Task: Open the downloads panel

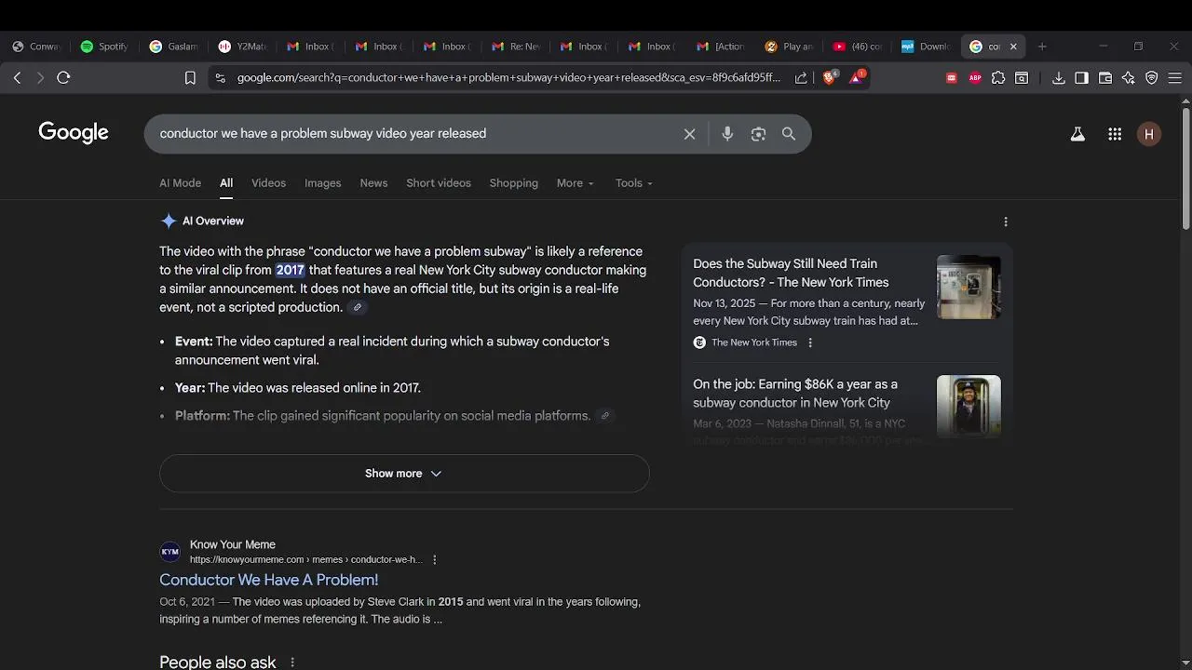Action: (1058, 78)
